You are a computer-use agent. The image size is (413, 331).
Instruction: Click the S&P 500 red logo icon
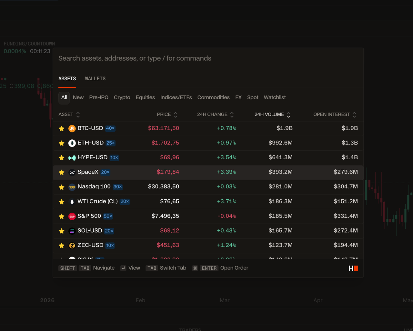[72, 216]
